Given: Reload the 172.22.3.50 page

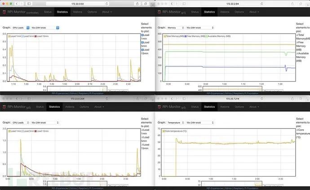Looking at the screenshot, I should point(107,4).
